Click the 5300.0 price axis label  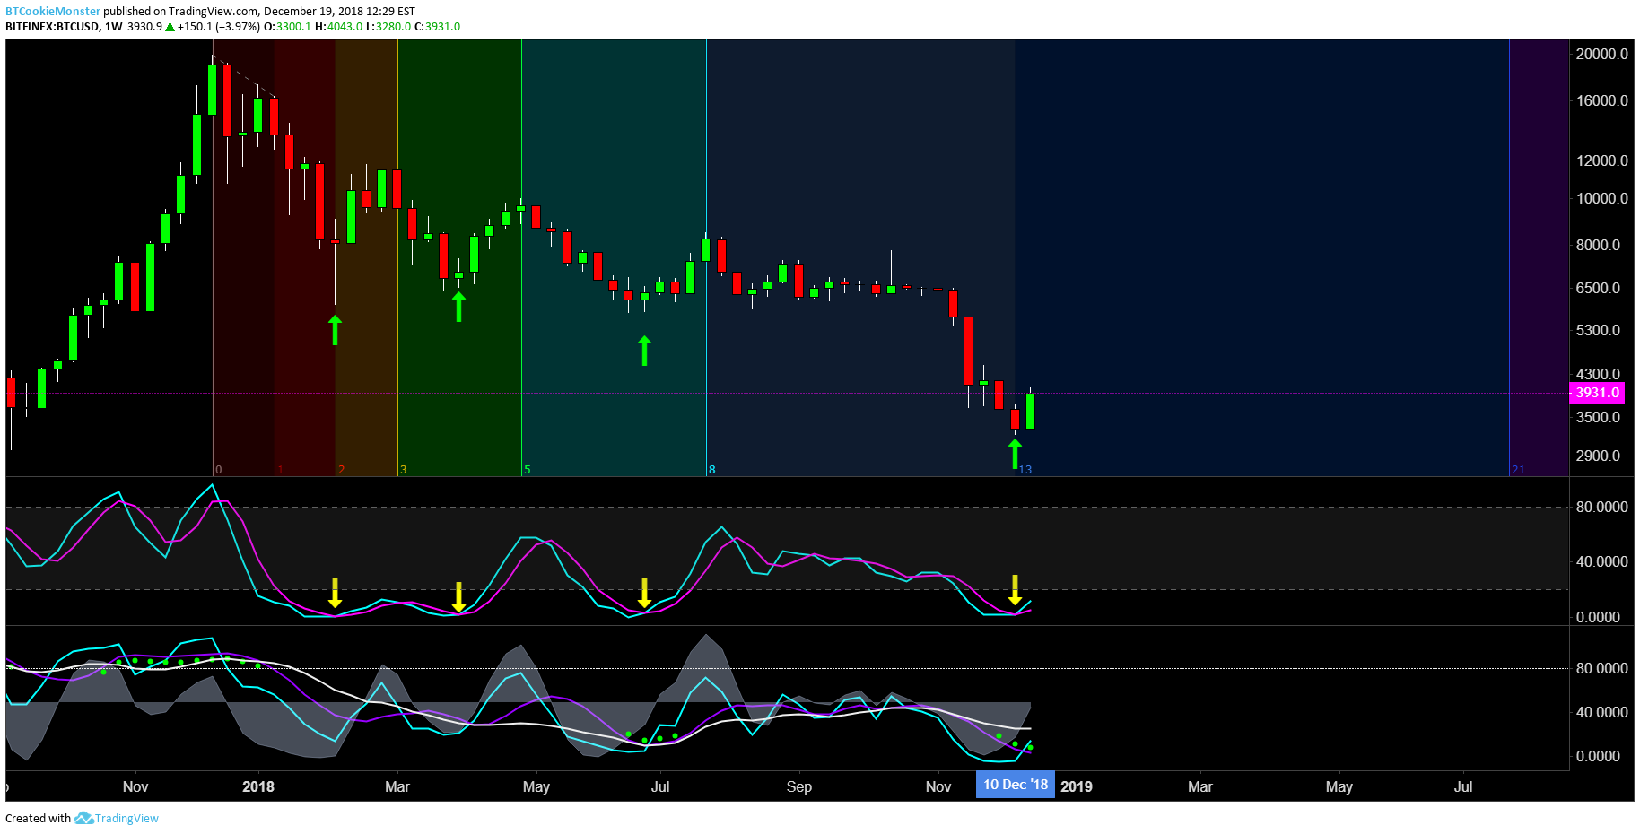tap(1598, 330)
